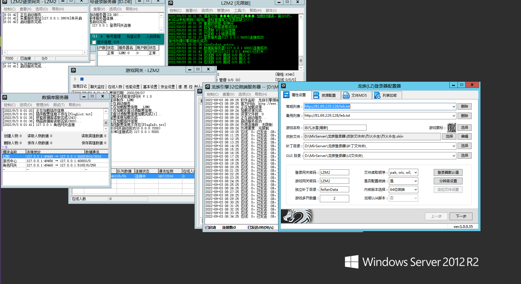Open the 文件读取顺序 dropdown

[416, 173]
